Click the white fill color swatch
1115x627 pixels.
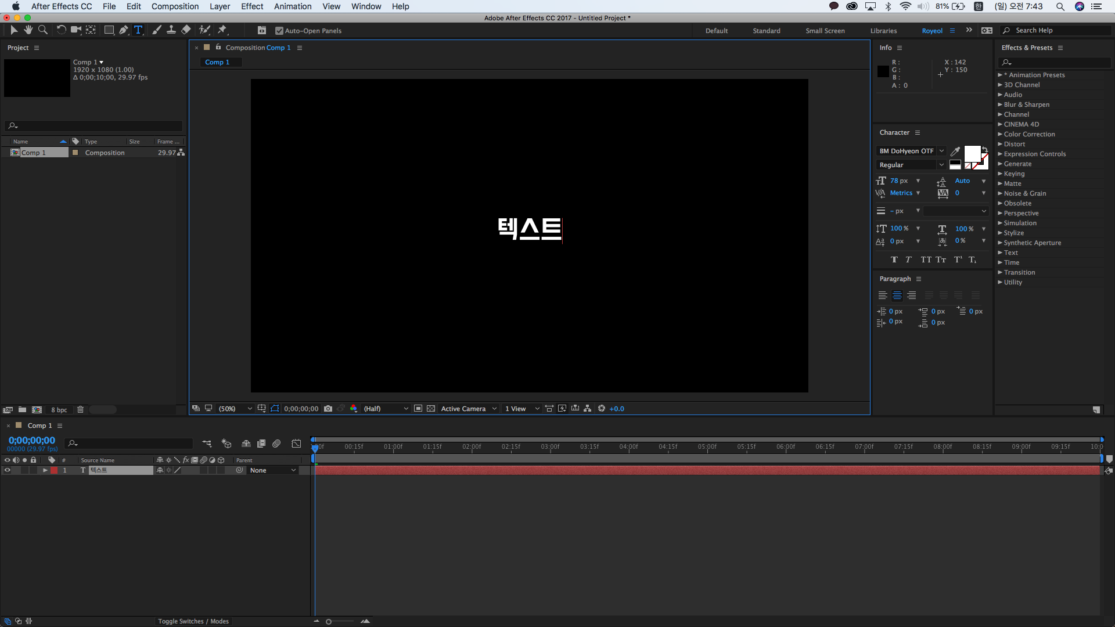(x=972, y=154)
